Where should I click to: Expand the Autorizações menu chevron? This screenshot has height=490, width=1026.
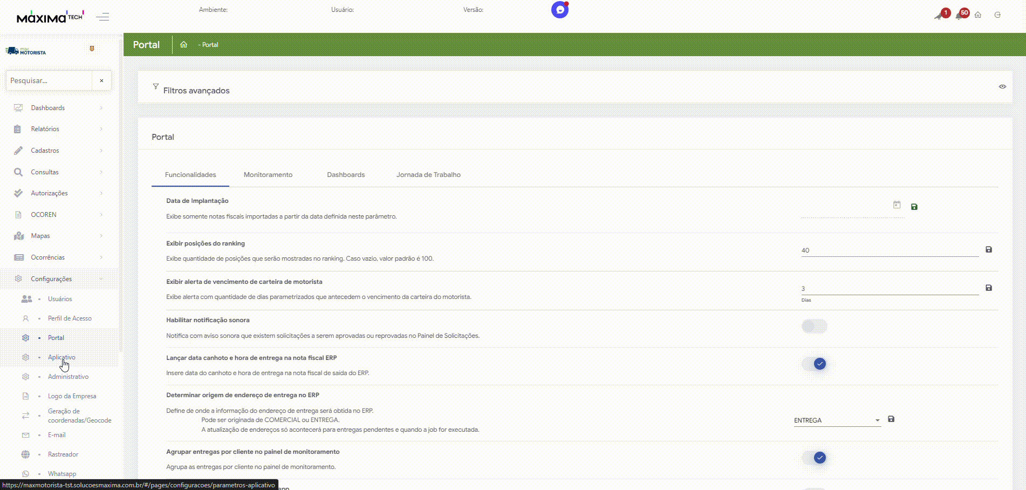point(101,193)
